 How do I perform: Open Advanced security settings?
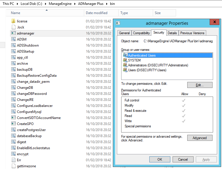click(200, 138)
